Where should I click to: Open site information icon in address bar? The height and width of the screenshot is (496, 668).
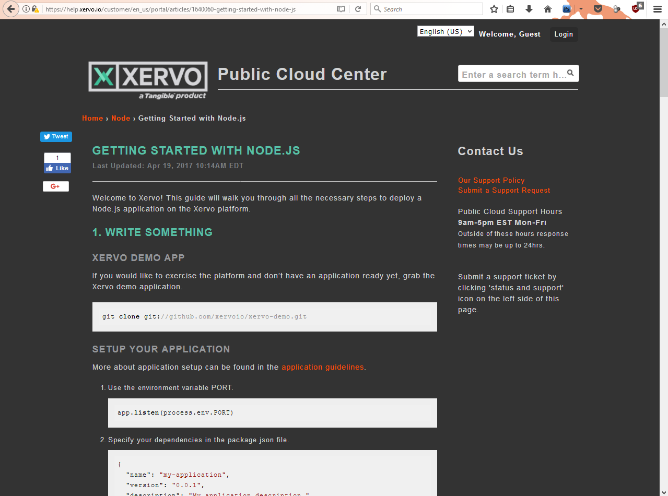26,9
